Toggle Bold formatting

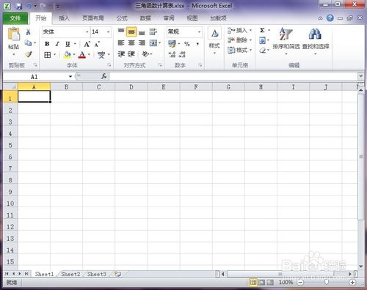click(x=47, y=44)
